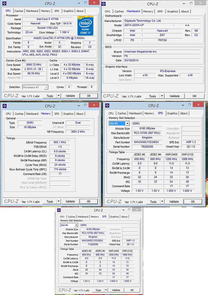208x295 pixels.
Task: Click the Row Refresh Cycle Time value 174 clocks
Action: point(60,169)
